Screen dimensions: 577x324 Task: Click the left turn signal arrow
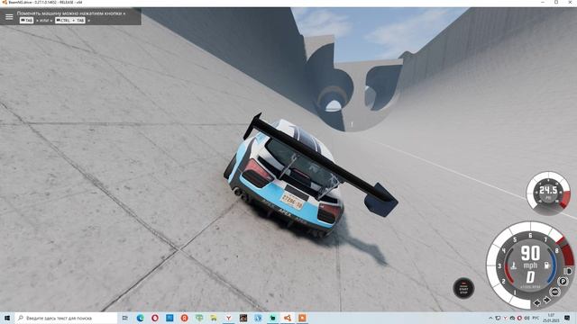pyautogui.click(x=537, y=302)
